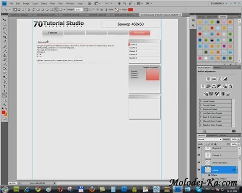Click the line Weight input field
The width and height of the screenshot is (242, 193).
tap(79, 10)
